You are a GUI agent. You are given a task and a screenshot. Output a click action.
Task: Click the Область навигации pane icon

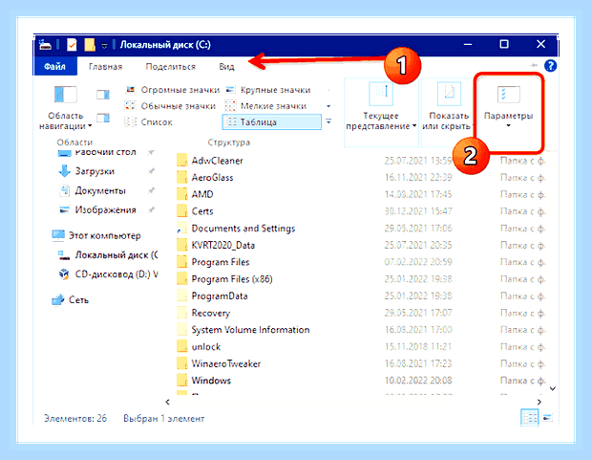click(x=65, y=95)
